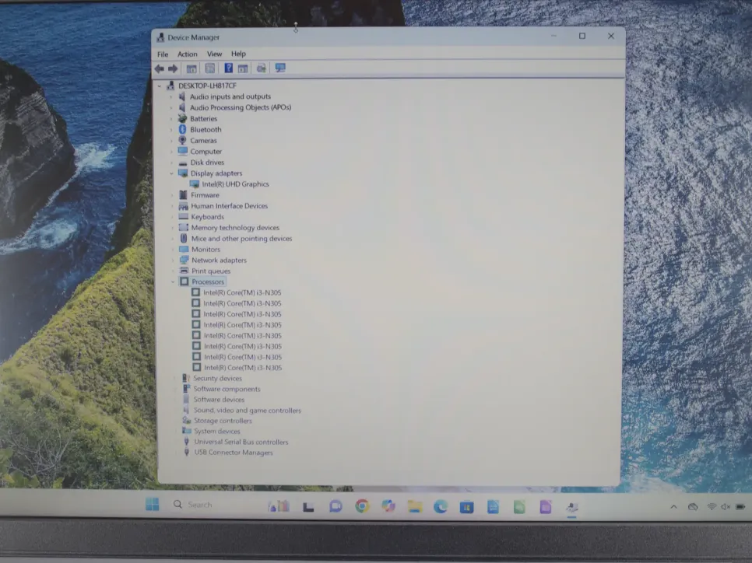Click the Mice and other pointing devices icon
Viewport: 752px width, 563px height.
coord(184,238)
